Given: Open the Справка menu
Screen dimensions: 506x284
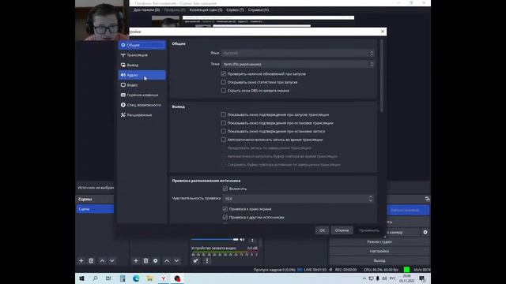Looking at the screenshot, I should pyautogui.click(x=259, y=10).
